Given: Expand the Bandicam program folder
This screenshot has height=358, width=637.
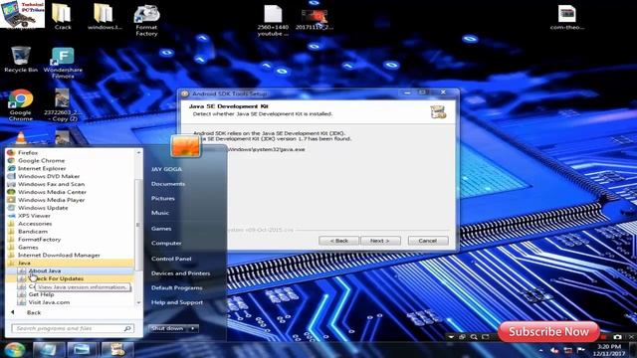Looking at the screenshot, I should 33,232.
